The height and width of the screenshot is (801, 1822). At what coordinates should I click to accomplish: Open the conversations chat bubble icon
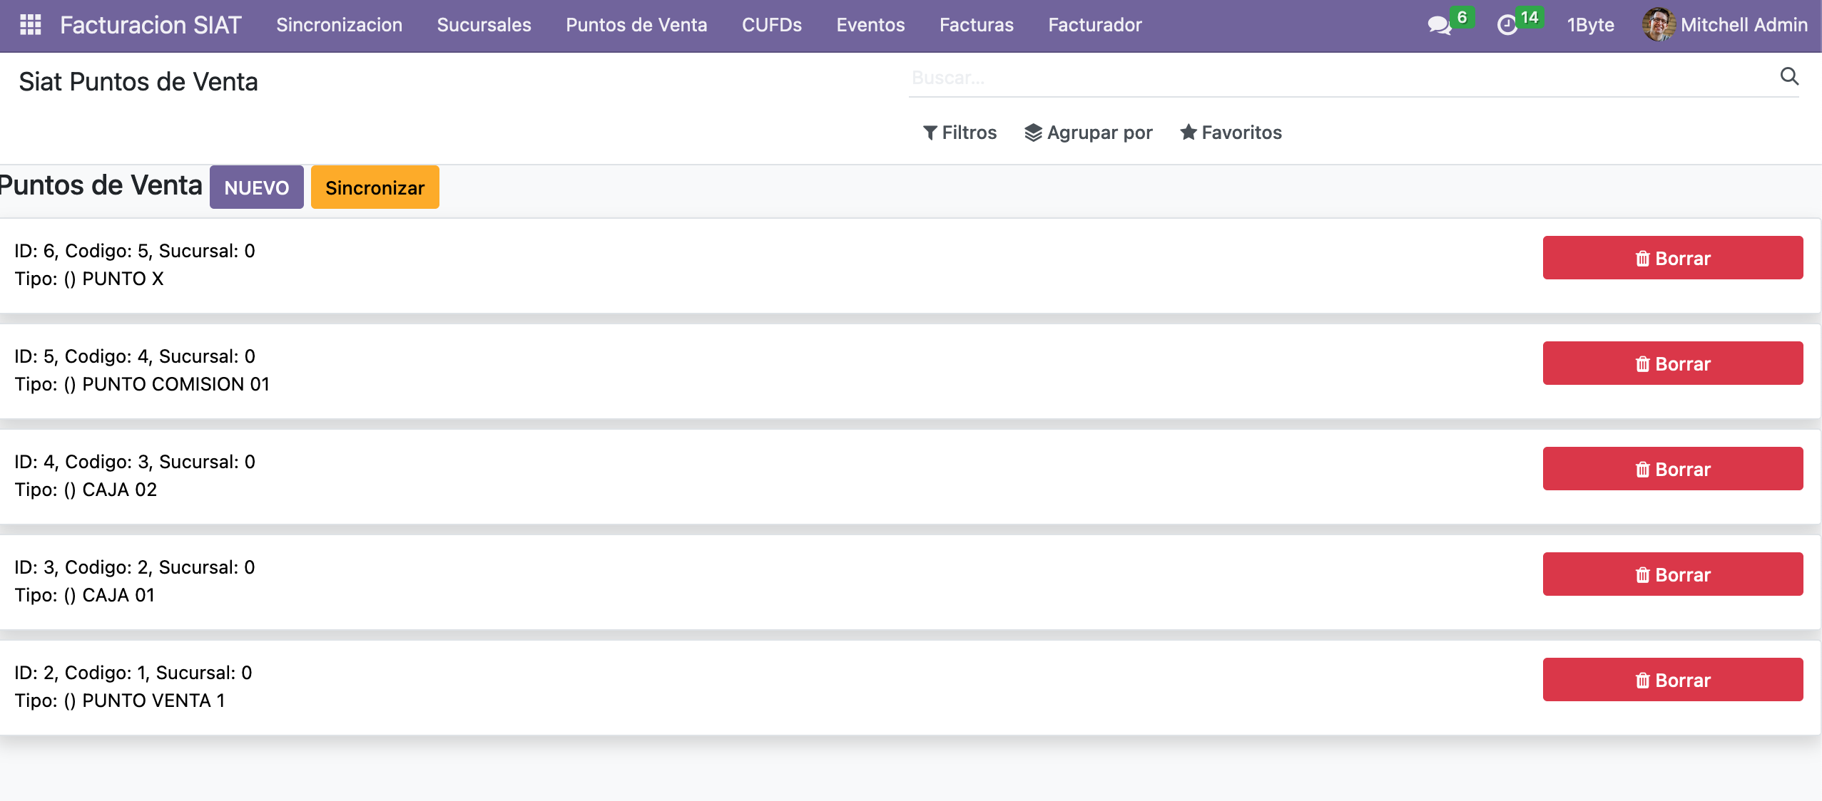point(1439,26)
